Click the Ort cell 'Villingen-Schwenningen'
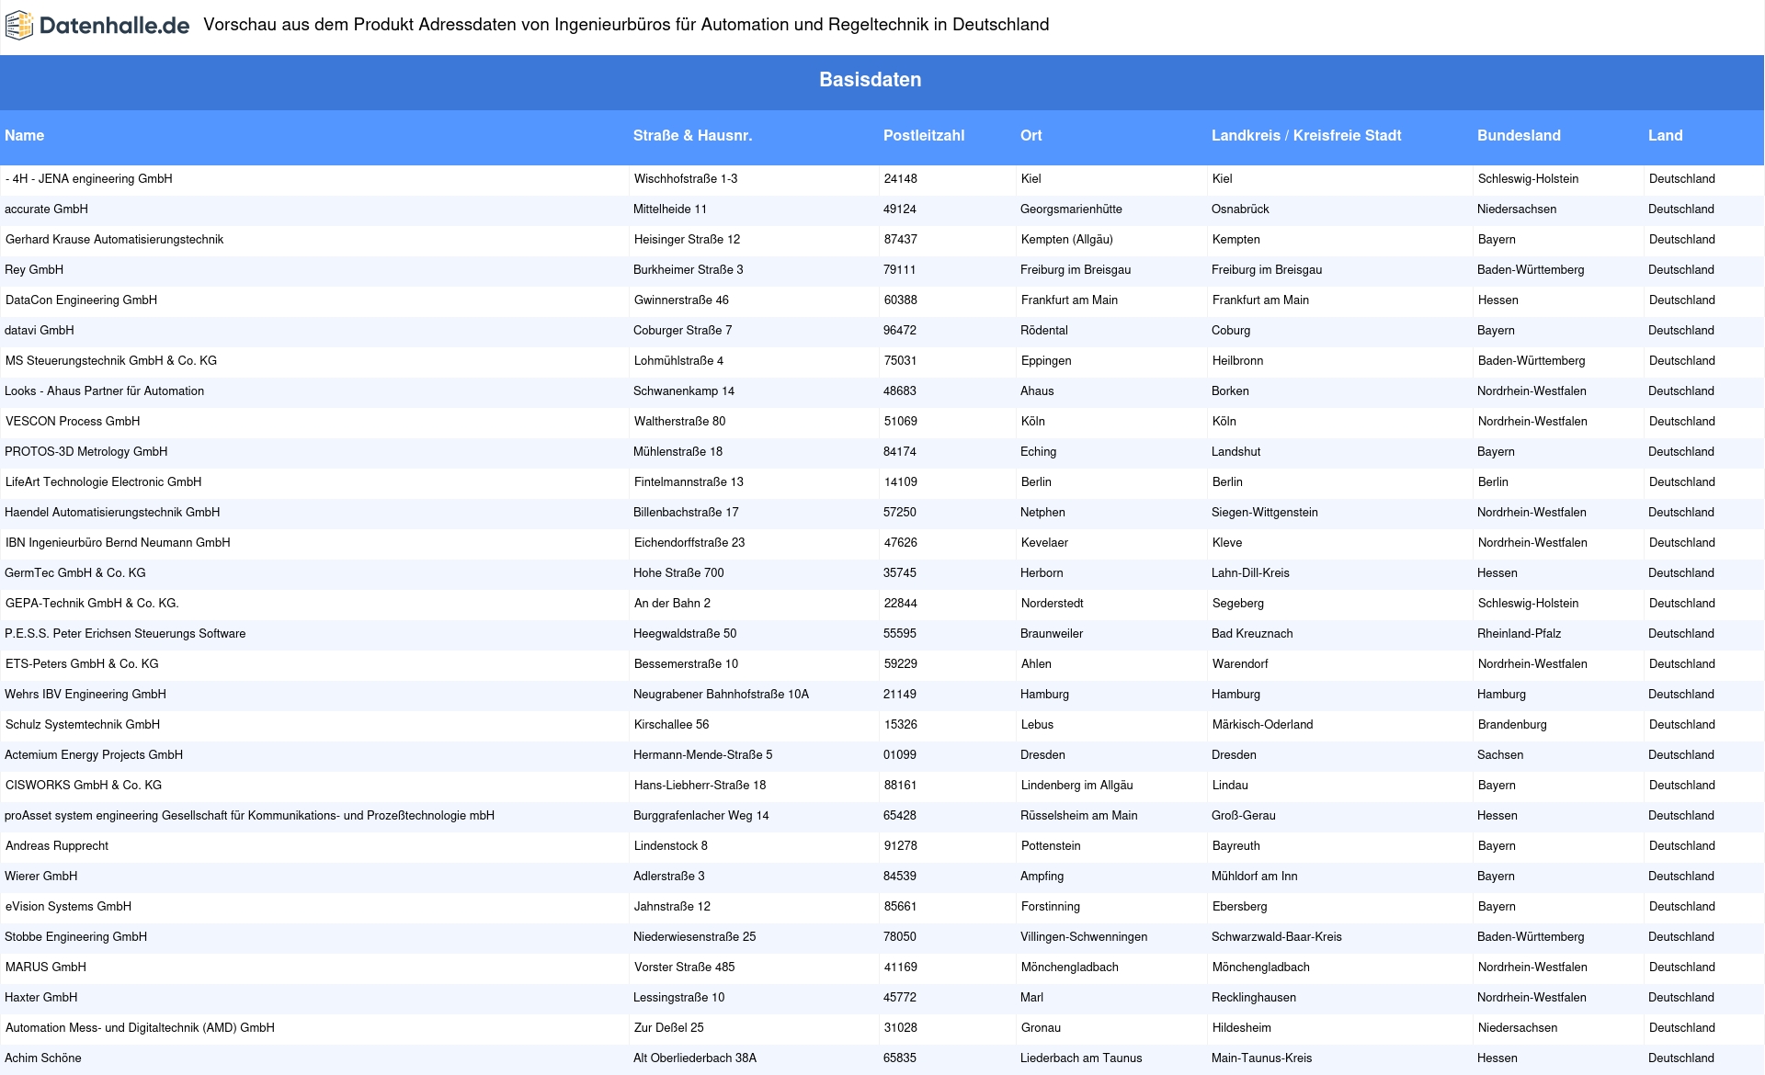1765x1075 pixels. click(1084, 937)
